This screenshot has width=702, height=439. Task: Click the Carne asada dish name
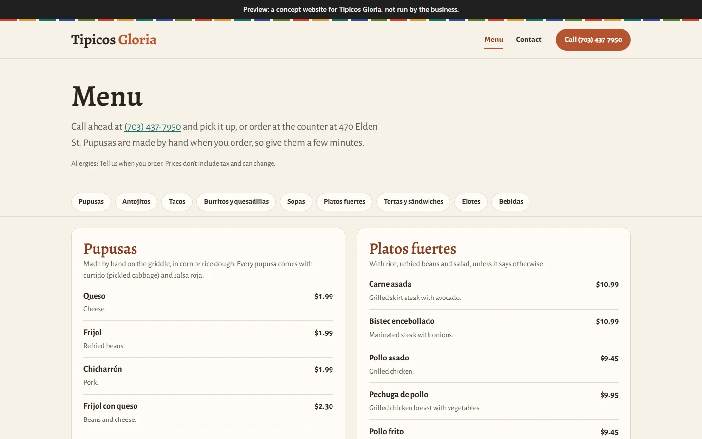pyautogui.click(x=390, y=284)
